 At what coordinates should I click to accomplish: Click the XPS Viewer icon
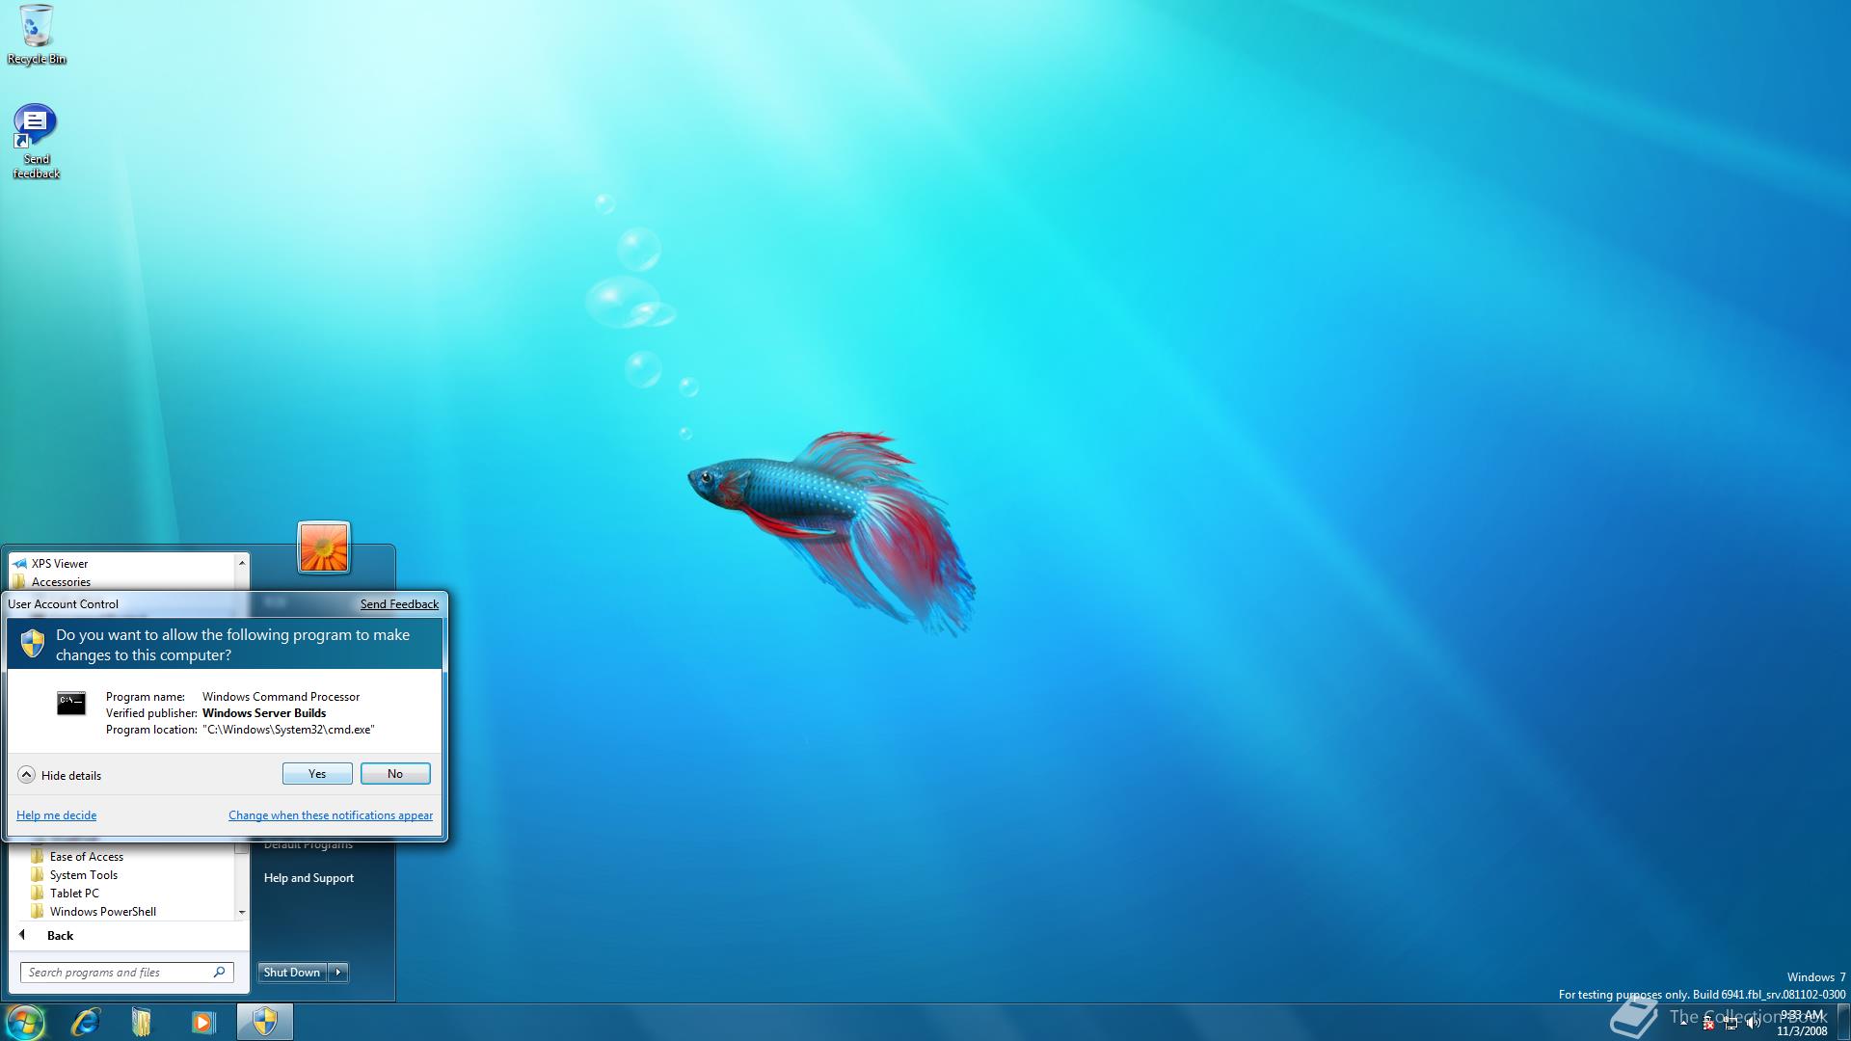[20, 564]
